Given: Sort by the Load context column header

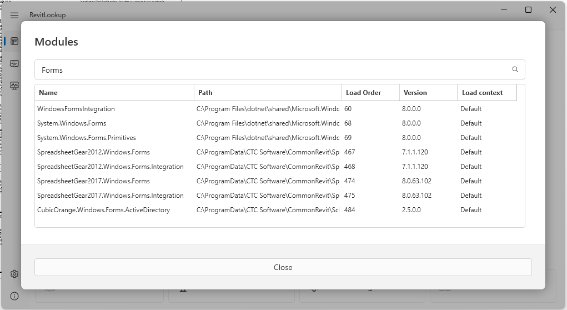Looking at the screenshot, I should 486,93.
